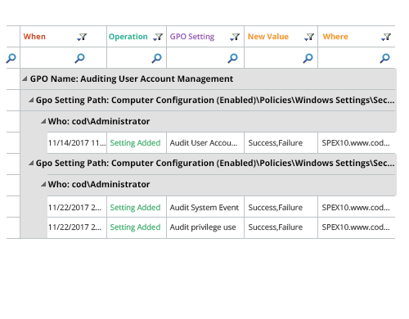The image size is (409, 319).
Task: Collapse the second Gpo Setting Path group
Action: (31, 163)
